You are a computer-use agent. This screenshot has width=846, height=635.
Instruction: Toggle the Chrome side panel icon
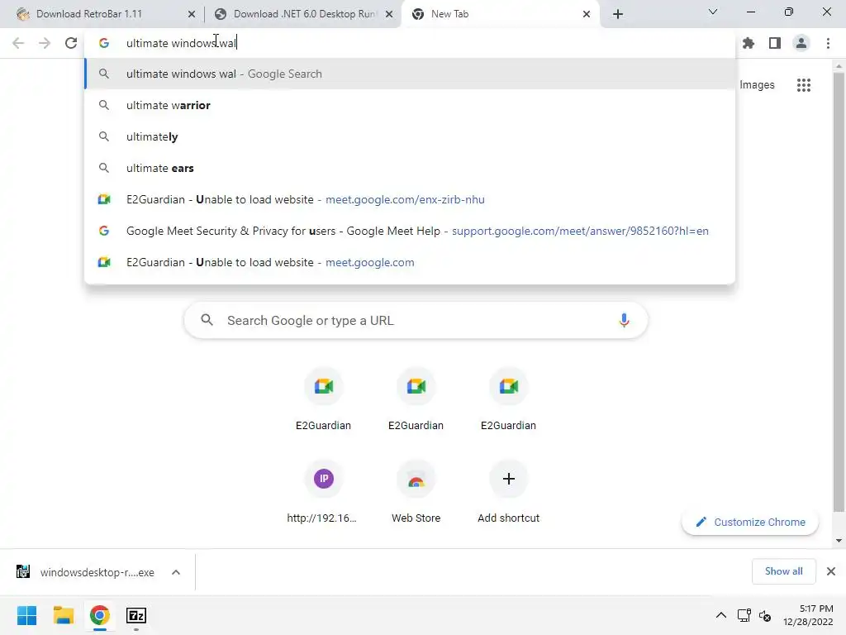(775, 43)
